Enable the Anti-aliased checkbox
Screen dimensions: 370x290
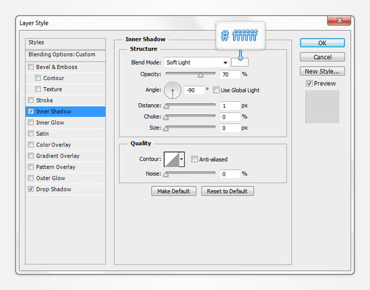tap(194, 159)
